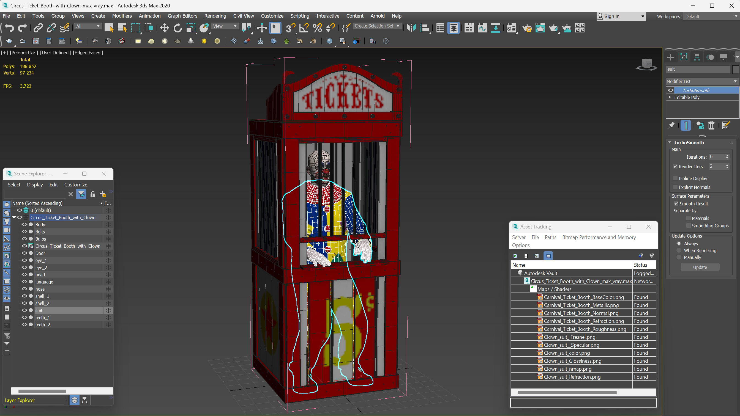This screenshot has height=416, width=740.
Task: Collapse Circus_Ticket_Booth_with_Clown layer tree
Action: pos(13,217)
